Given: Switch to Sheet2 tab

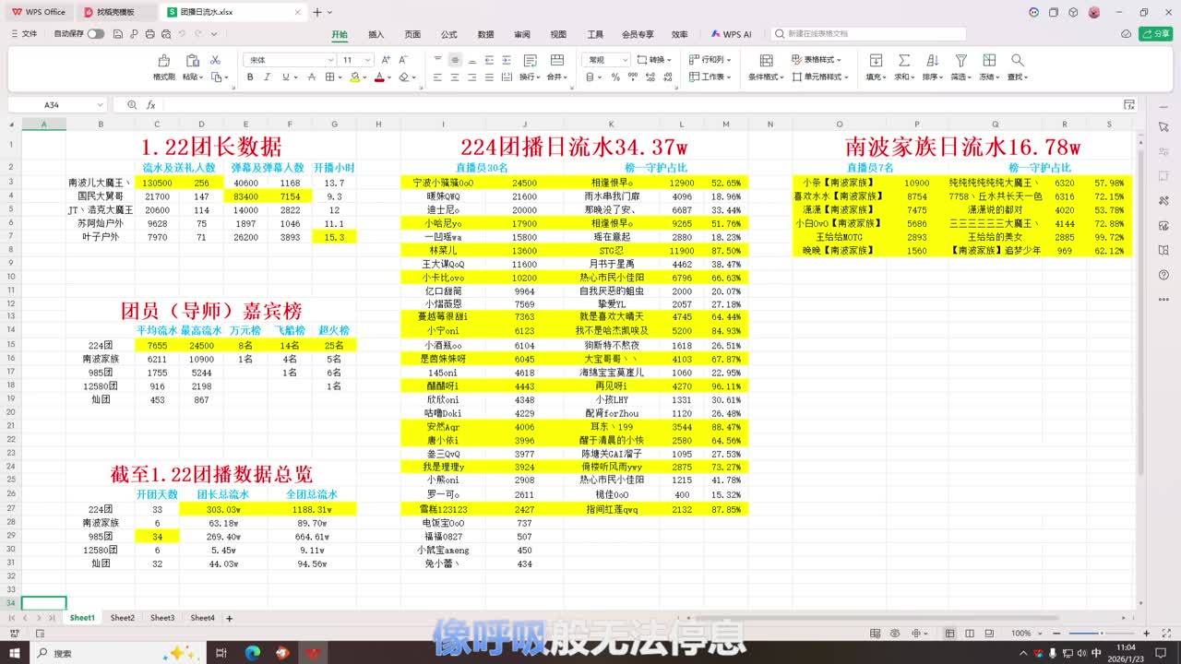Looking at the screenshot, I should [x=122, y=618].
